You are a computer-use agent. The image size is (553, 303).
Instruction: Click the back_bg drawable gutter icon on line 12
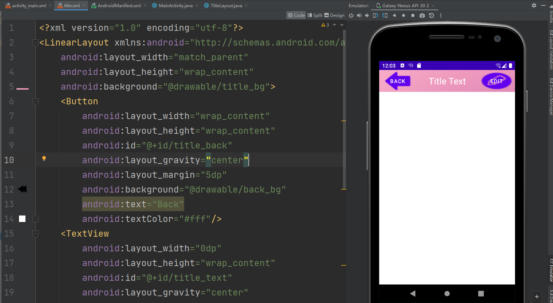22,189
